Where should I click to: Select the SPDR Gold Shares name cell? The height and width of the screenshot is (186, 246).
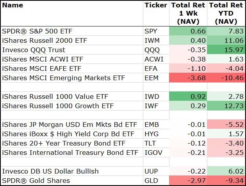[36, 181]
